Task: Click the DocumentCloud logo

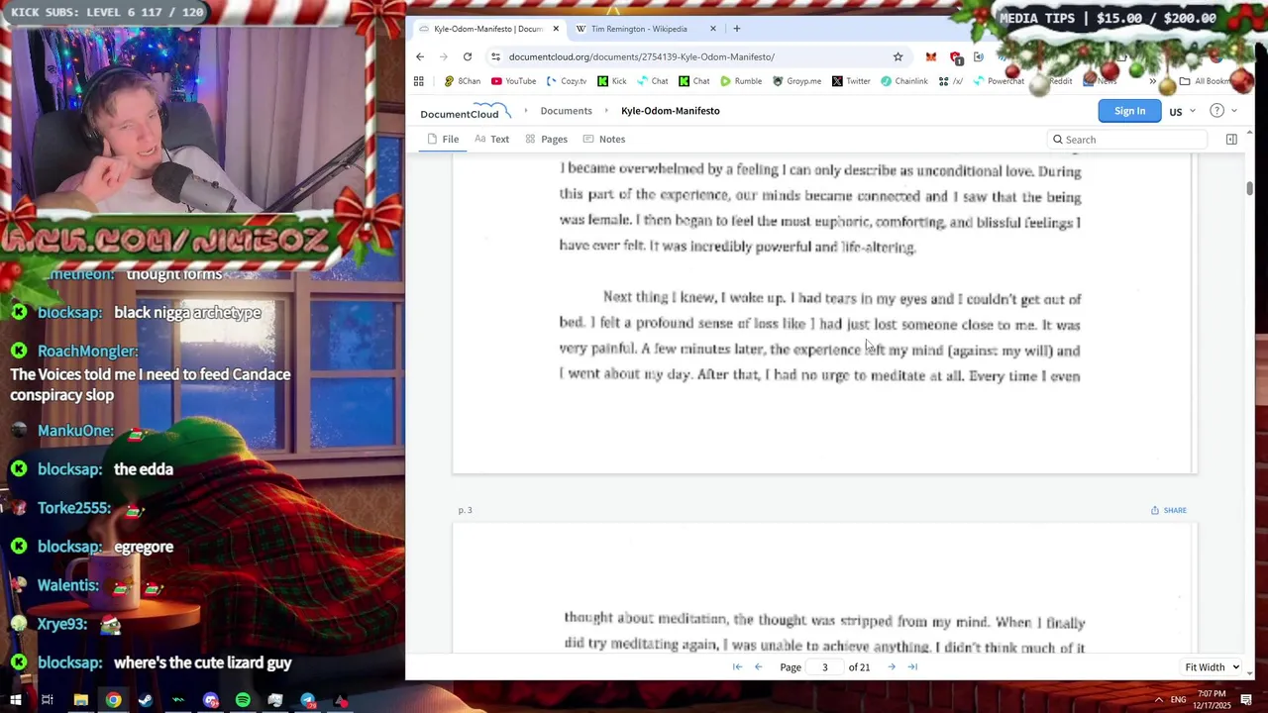Action: [x=465, y=111]
